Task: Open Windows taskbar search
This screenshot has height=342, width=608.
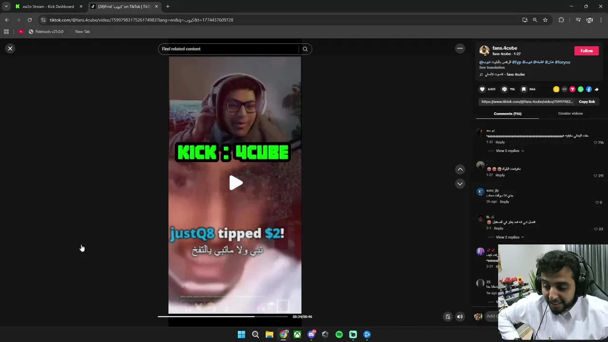Action: pyautogui.click(x=255, y=334)
